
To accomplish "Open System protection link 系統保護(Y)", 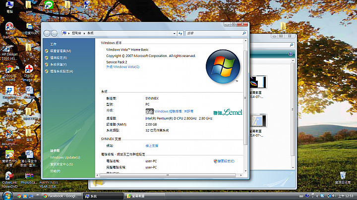I will pyautogui.click(x=59, y=64).
